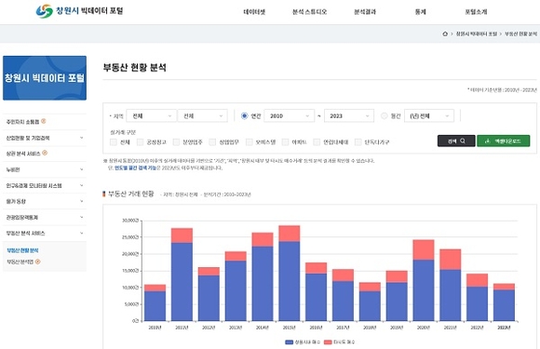Open external link icon beside 주민자치 소통맵
Viewport: 540px width, 349px height.
pos(44,121)
